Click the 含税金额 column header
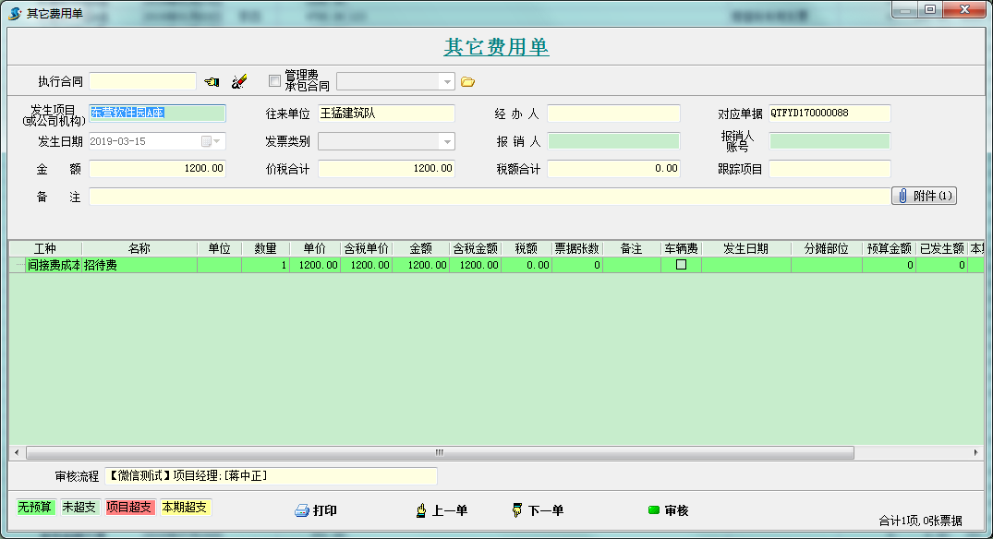 click(x=475, y=248)
